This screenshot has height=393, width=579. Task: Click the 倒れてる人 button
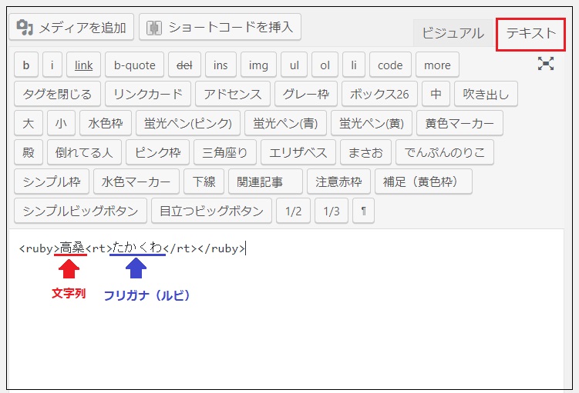point(84,152)
